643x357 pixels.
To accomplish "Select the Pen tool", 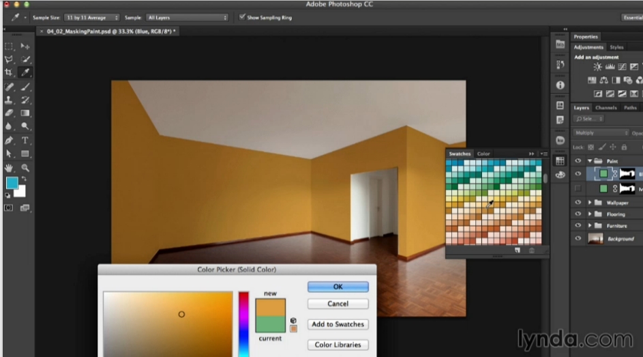I will pos(9,141).
